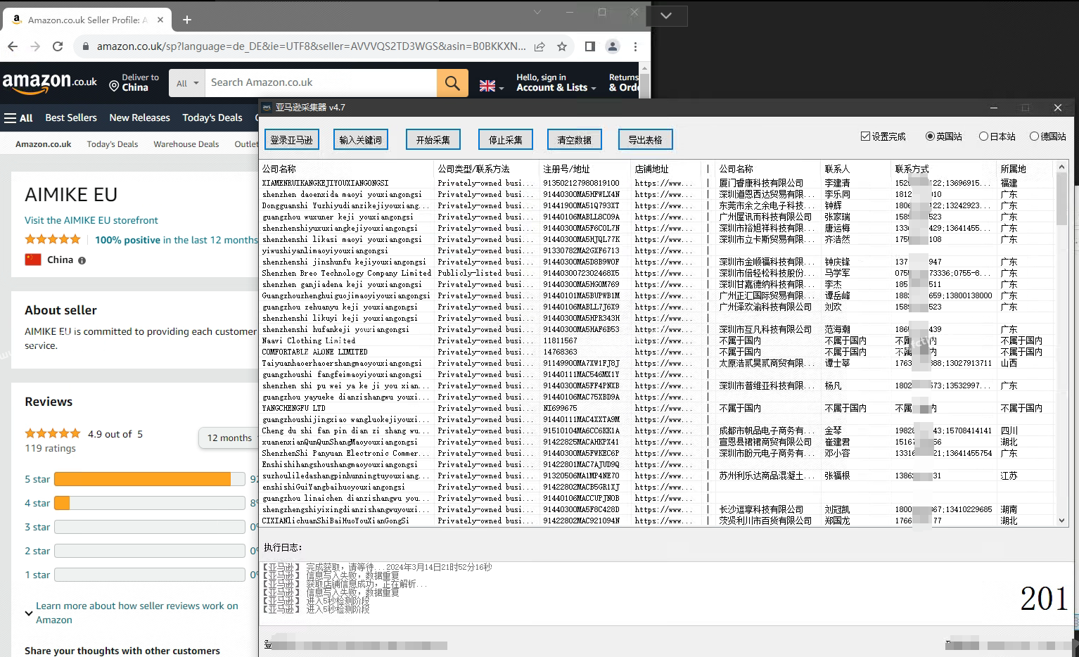Screen dimensions: 1079x657
Task: Open the All hamburger menu
Action: tap(18, 118)
